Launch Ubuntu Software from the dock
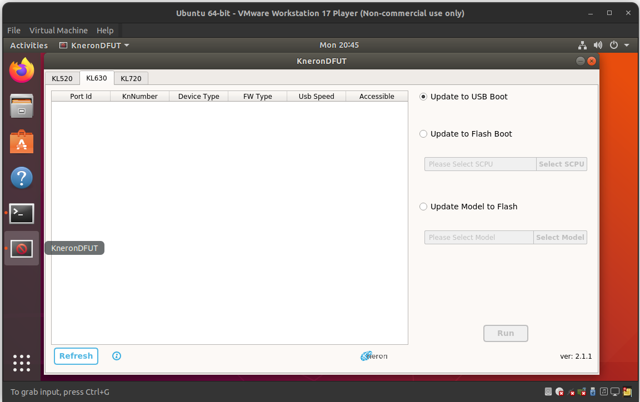 (x=22, y=142)
